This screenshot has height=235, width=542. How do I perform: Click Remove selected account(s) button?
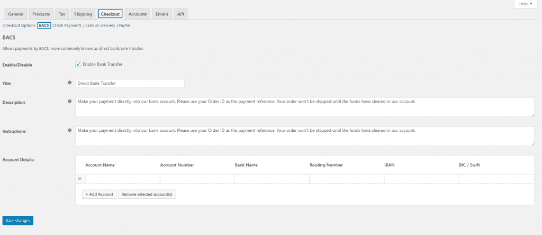pos(147,194)
